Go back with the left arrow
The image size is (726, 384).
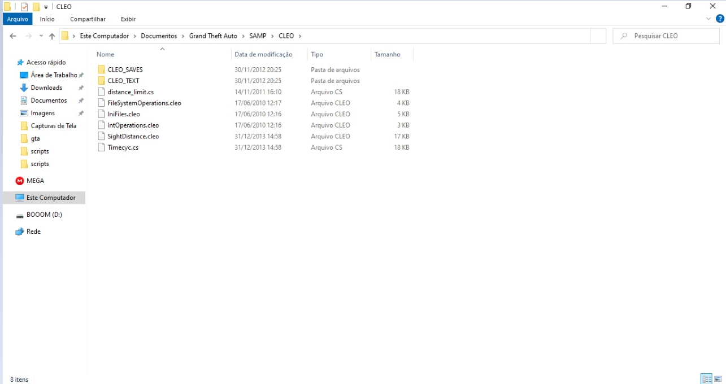[x=13, y=36]
